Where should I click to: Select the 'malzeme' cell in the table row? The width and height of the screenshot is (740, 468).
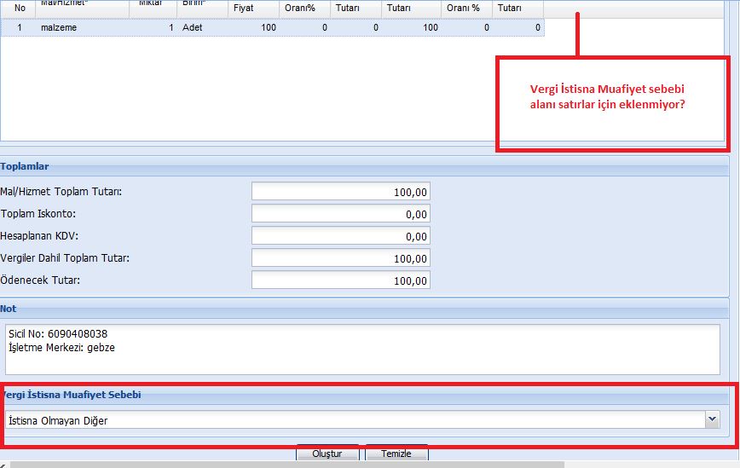83,27
